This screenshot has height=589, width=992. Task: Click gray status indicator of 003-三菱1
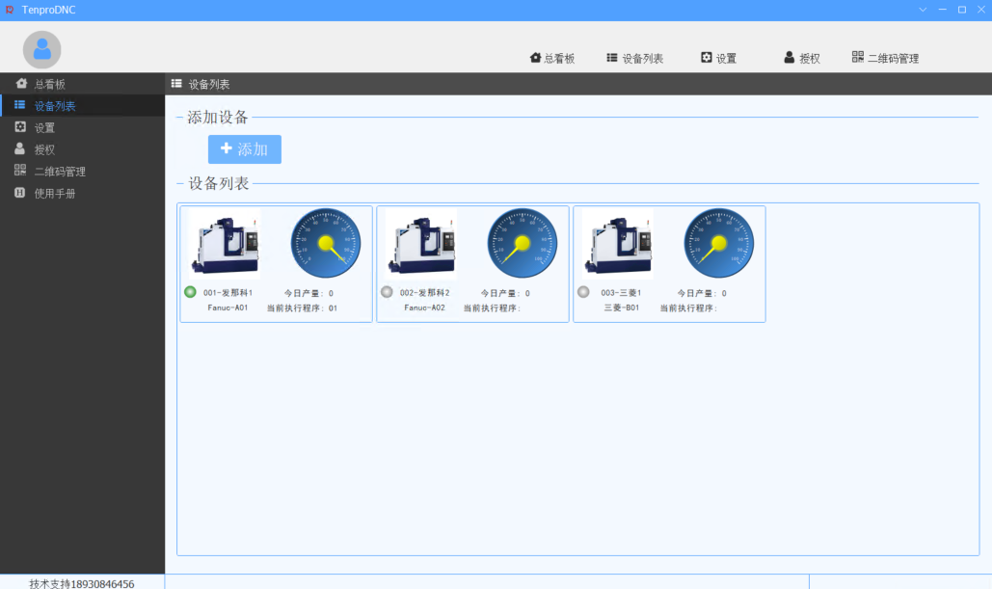pos(583,292)
